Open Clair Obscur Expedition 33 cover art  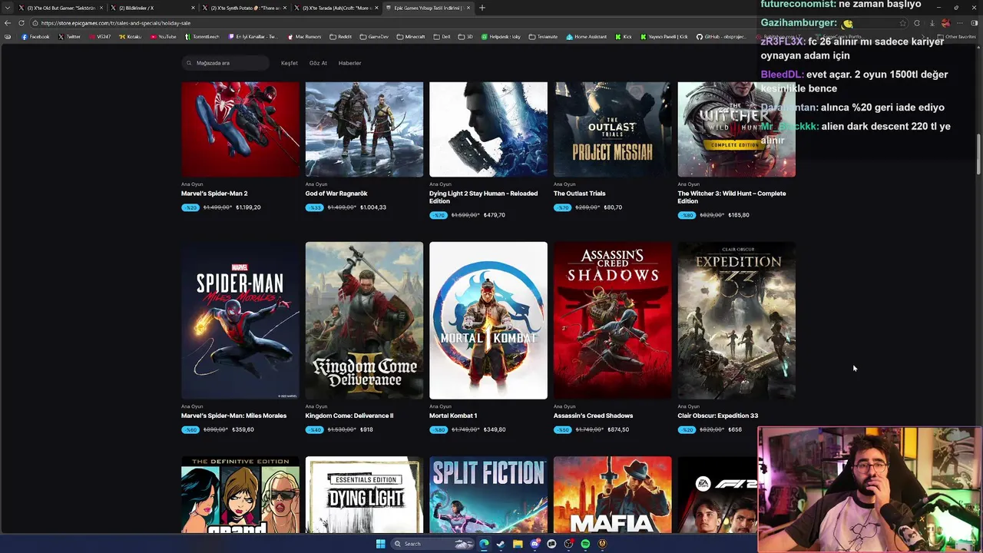click(x=736, y=320)
